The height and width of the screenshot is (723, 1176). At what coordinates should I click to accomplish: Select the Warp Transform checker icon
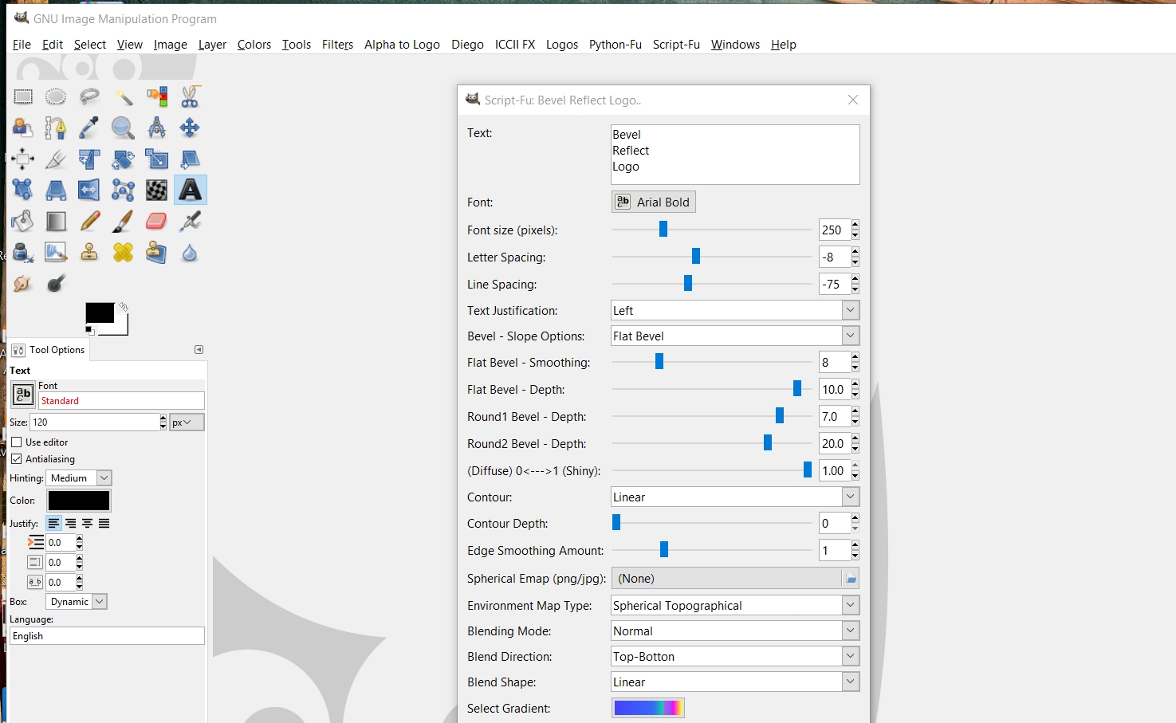pyautogui.click(x=156, y=190)
